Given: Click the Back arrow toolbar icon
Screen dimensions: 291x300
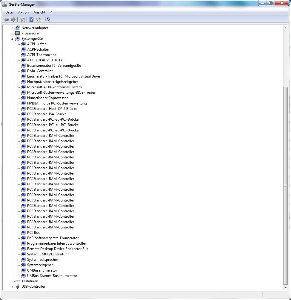Looking at the screenshot, I should point(6,19).
